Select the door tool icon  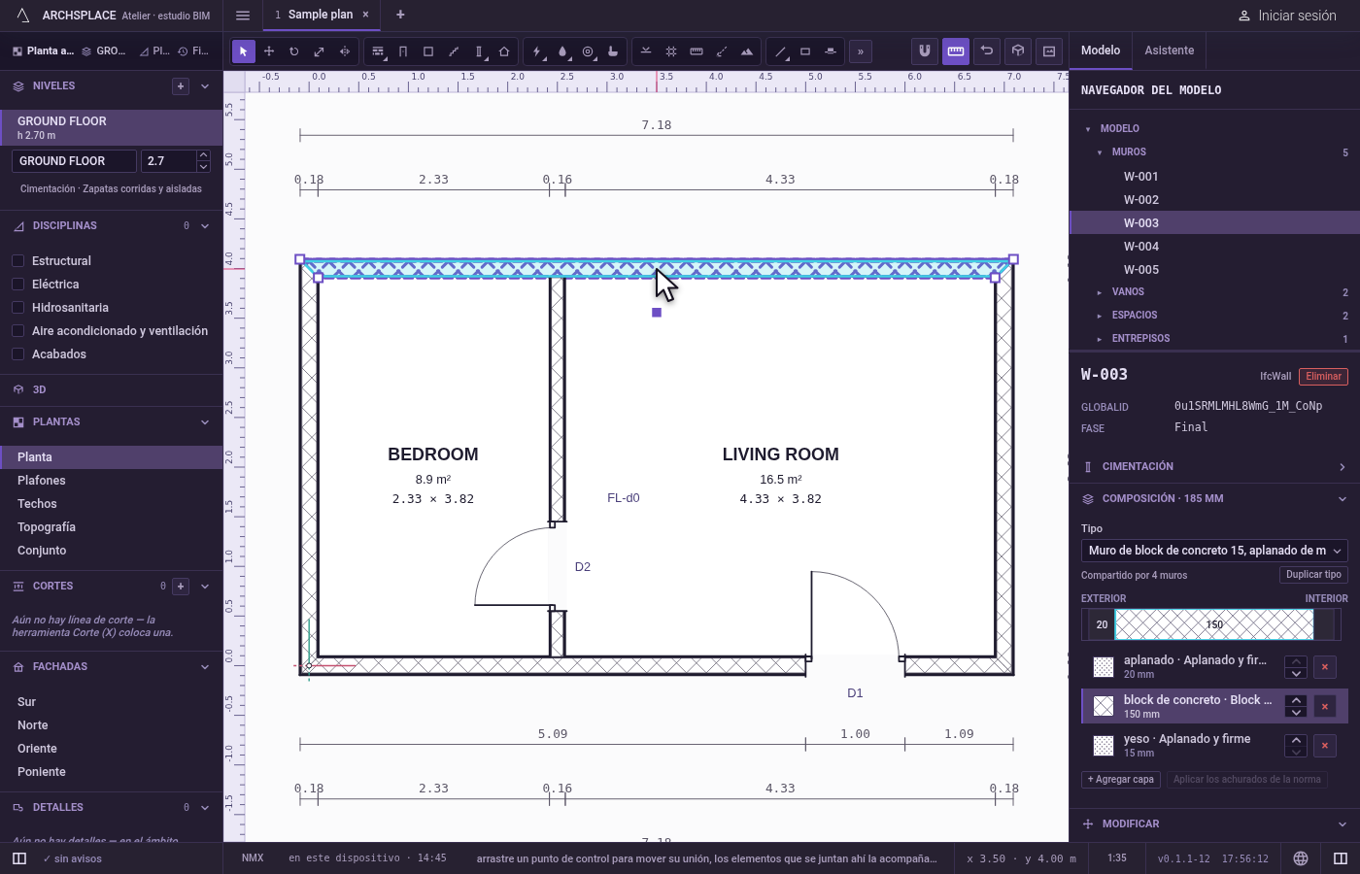click(x=403, y=51)
